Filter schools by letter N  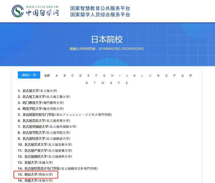[x=158, y=75]
